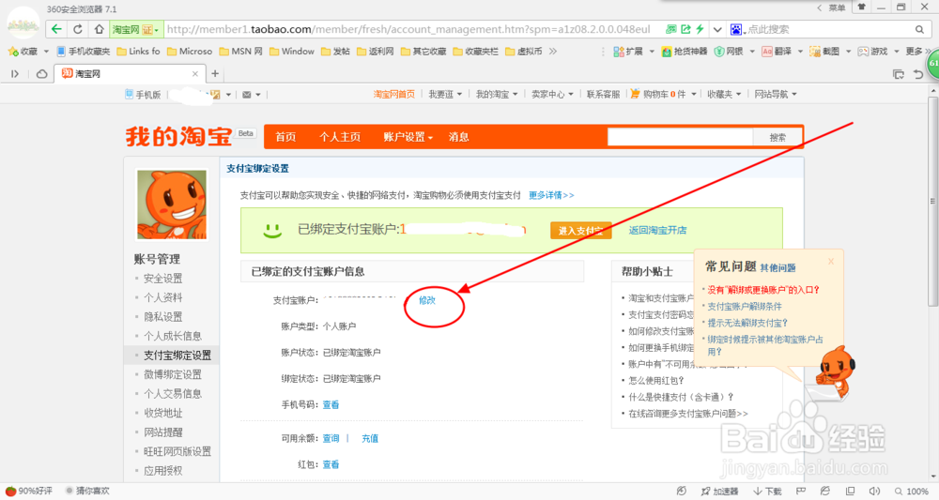Open new tab with plus button
The image size is (939, 500).
(x=215, y=73)
